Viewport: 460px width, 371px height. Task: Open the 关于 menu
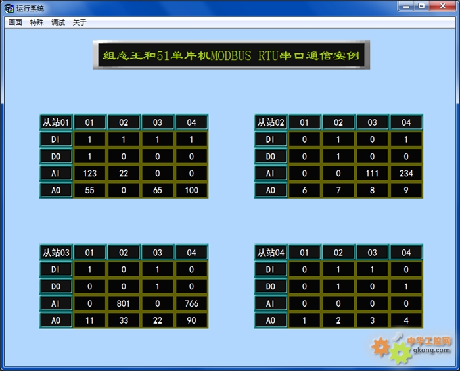click(80, 22)
